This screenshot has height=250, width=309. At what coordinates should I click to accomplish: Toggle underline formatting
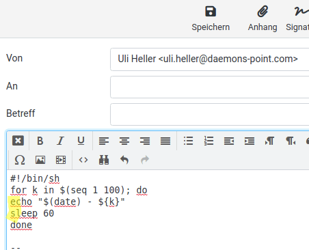click(81, 141)
